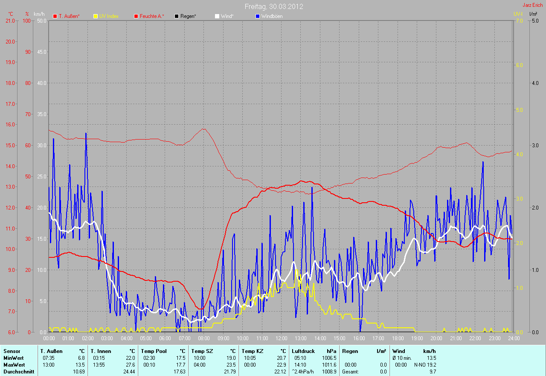546x376 pixels.
Task: Click the 'Durchschnitt' row label
Action: tap(19, 372)
